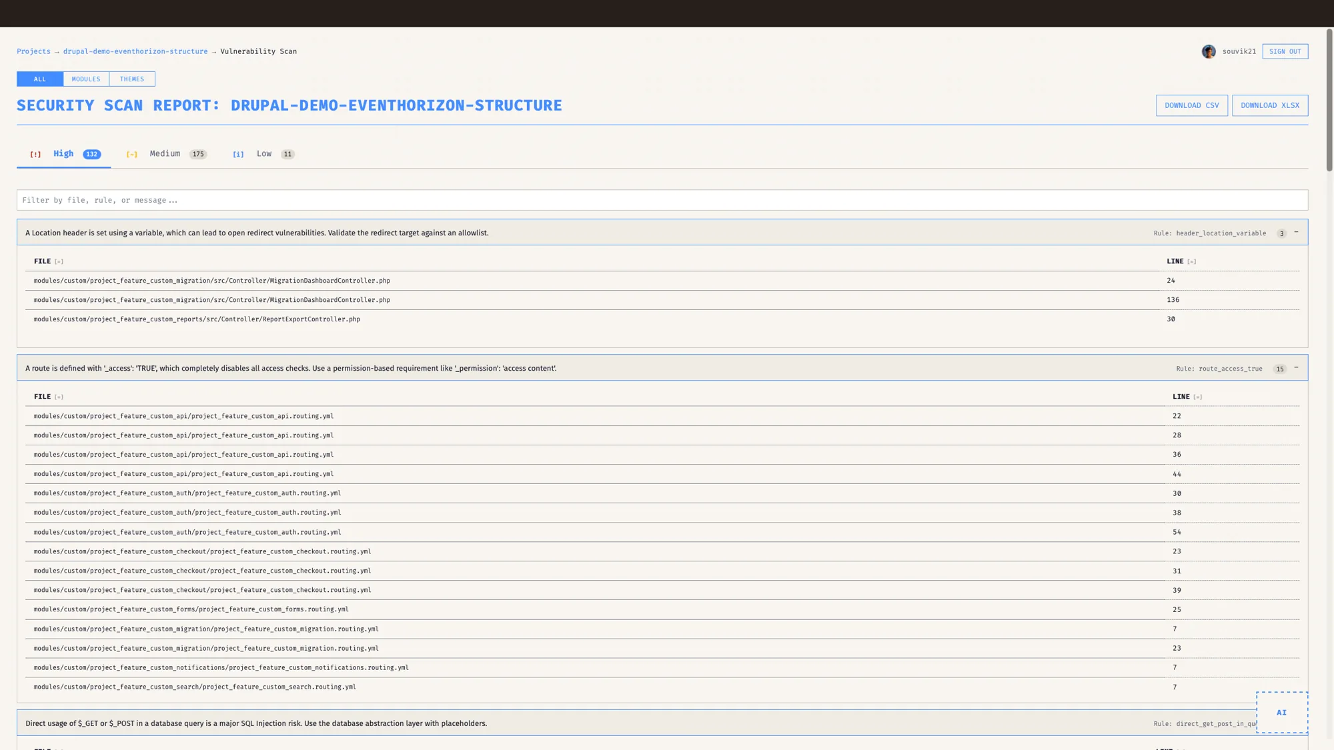The width and height of the screenshot is (1334, 750).
Task: Open the AI assistant widget
Action: click(1282, 713)
